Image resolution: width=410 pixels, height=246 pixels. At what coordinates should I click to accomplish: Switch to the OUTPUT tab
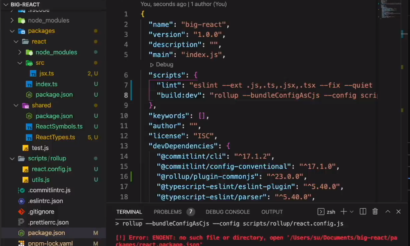(272, 212)
